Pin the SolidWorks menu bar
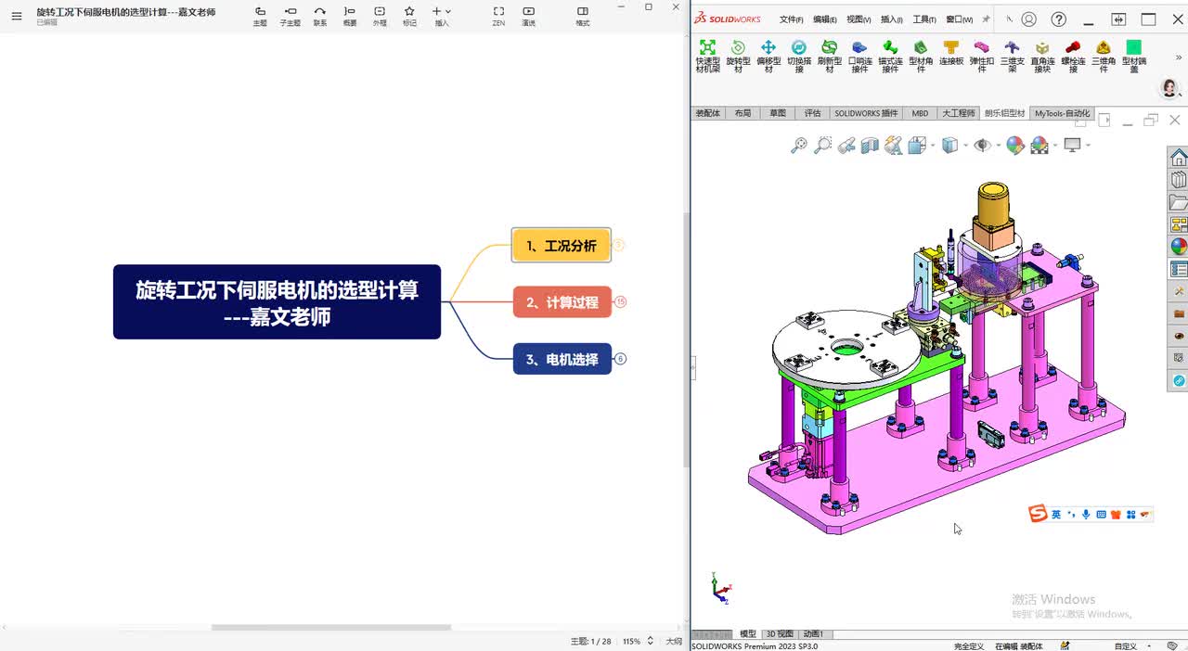The width and height of the screenshot is (1188, 651). pos(986,19)
